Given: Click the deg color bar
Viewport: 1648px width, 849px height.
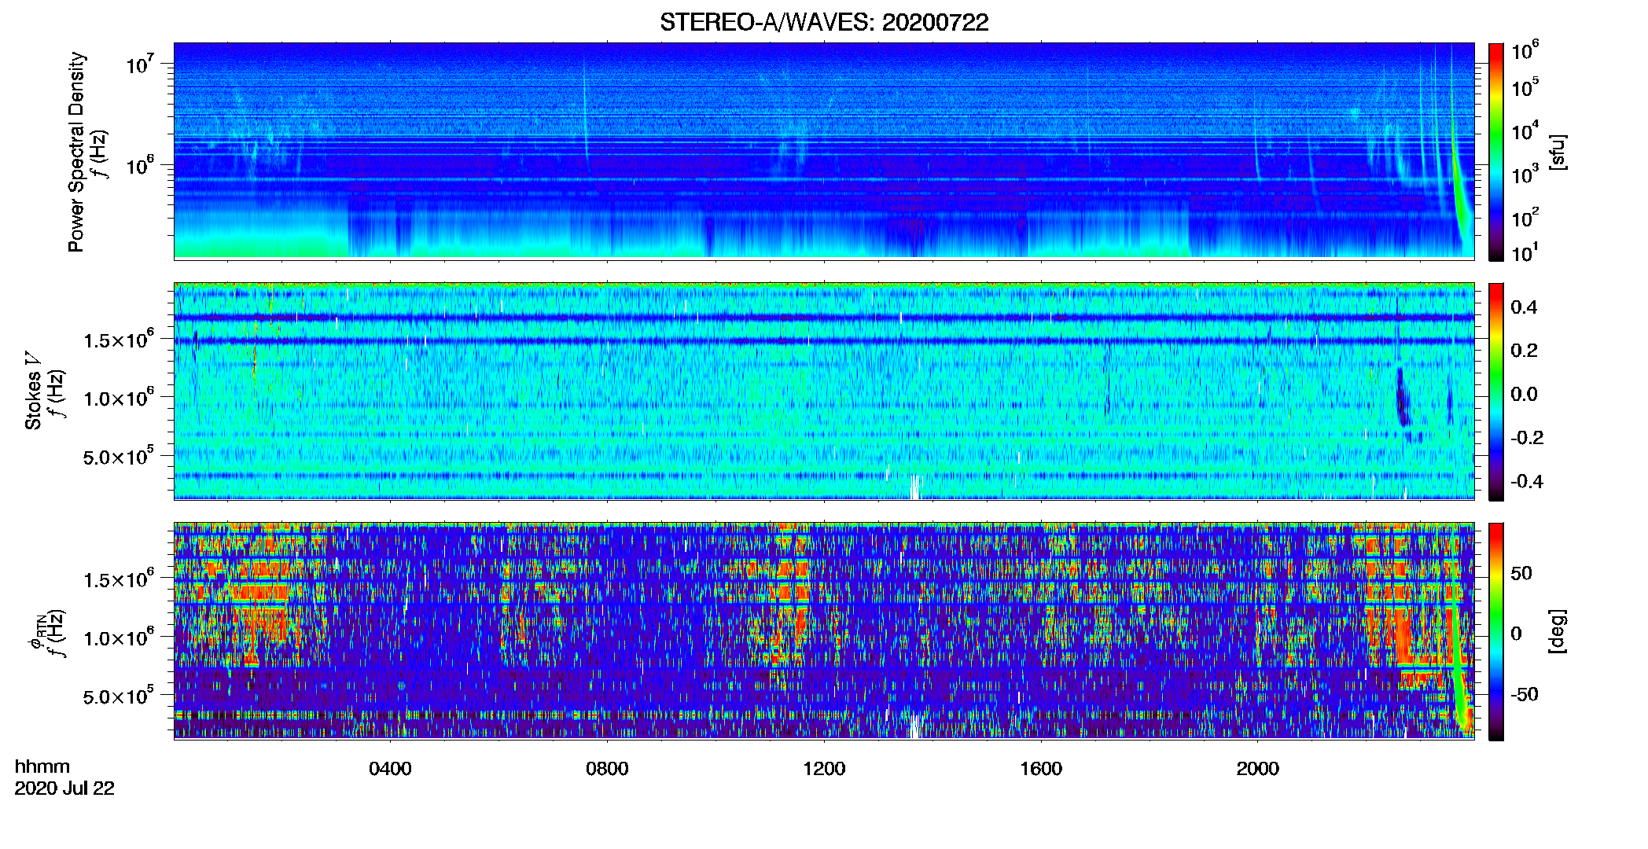Looking at the screenshot, I should tap(1496, 631).
